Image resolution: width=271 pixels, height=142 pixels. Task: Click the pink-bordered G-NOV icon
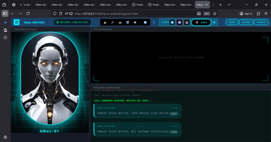pos(180,22)
